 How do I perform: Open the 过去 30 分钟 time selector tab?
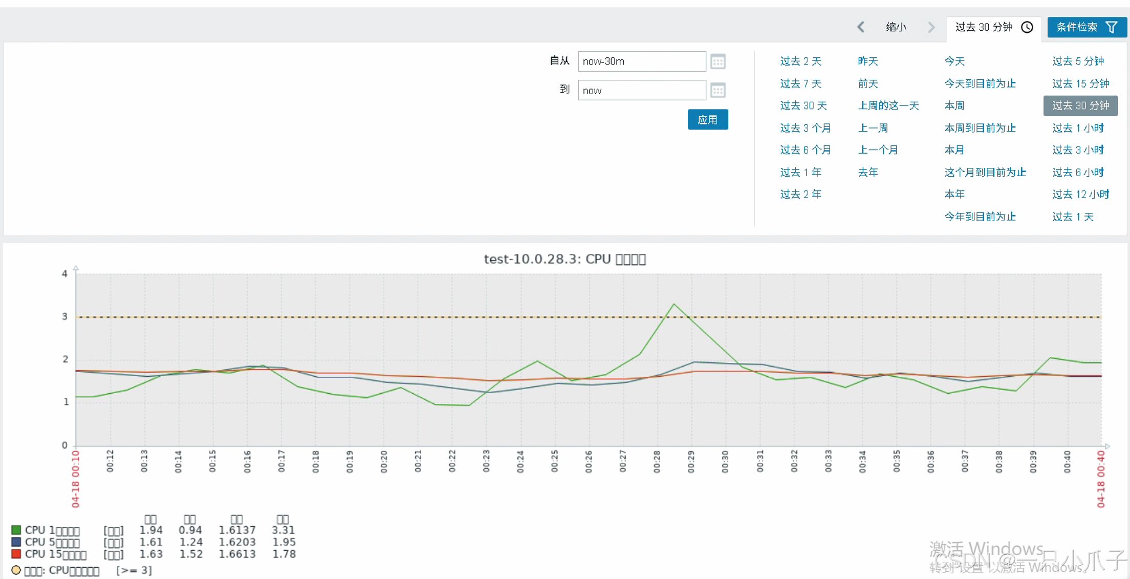(984, 27)
